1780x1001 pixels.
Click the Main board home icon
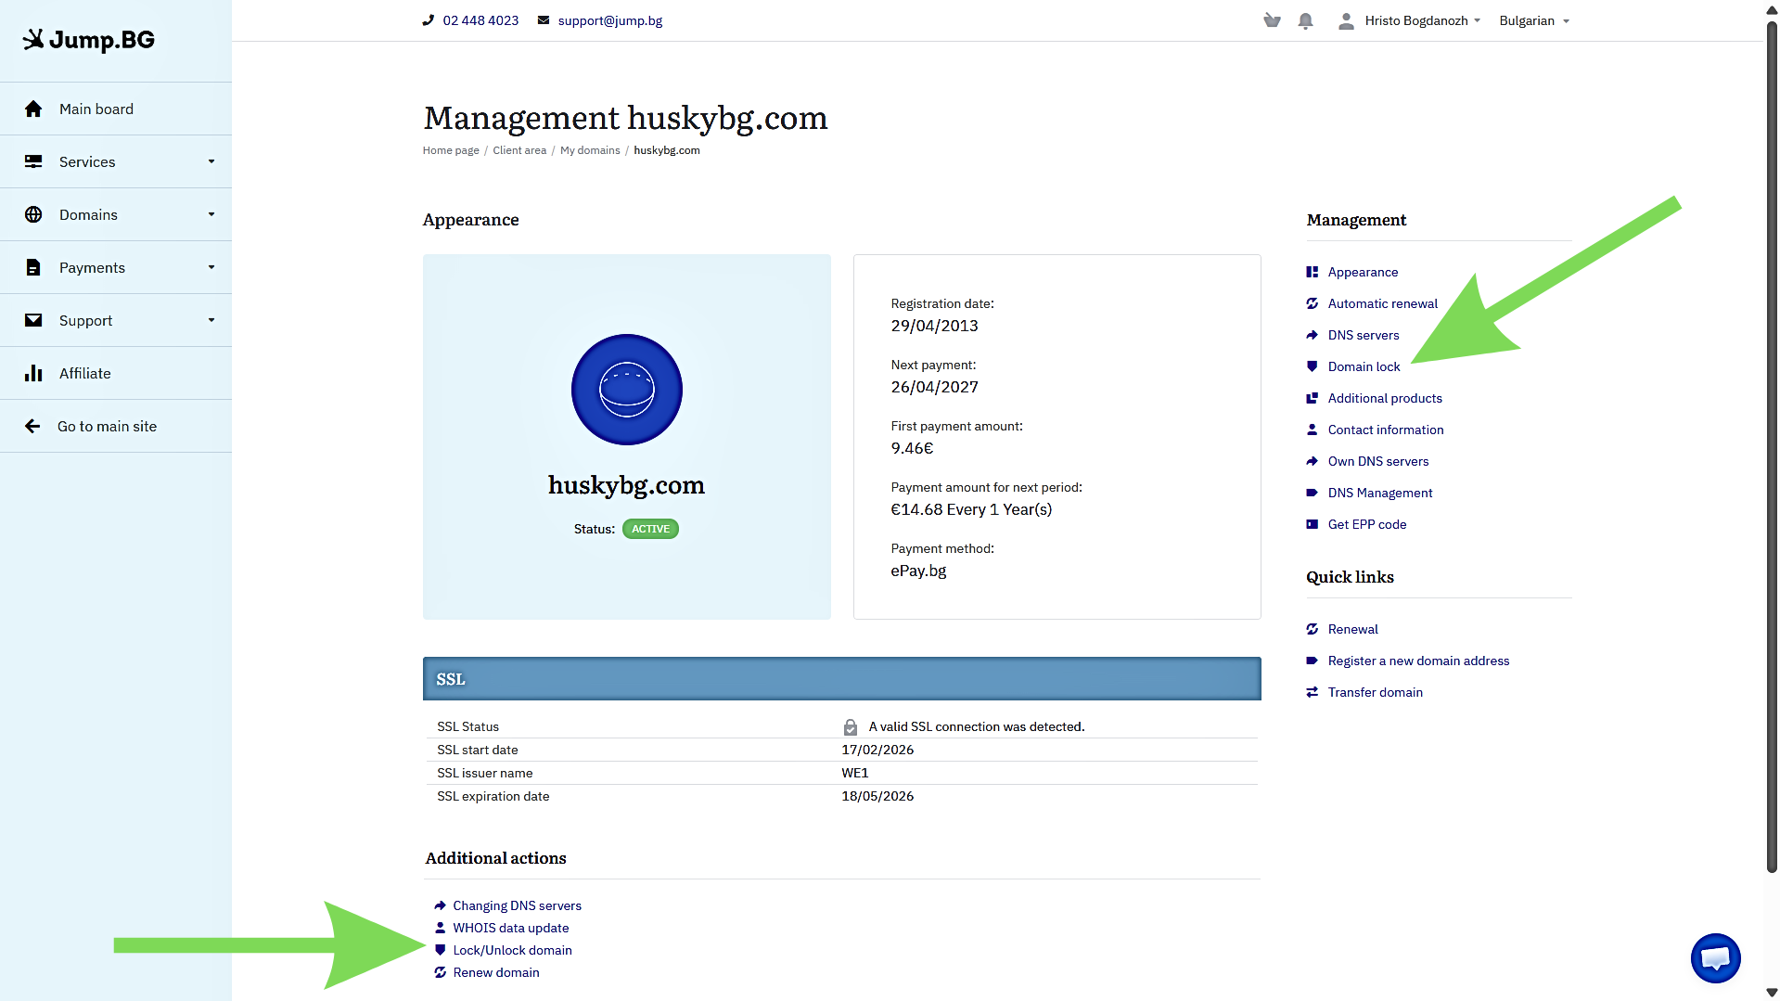(x=33, y=109)
